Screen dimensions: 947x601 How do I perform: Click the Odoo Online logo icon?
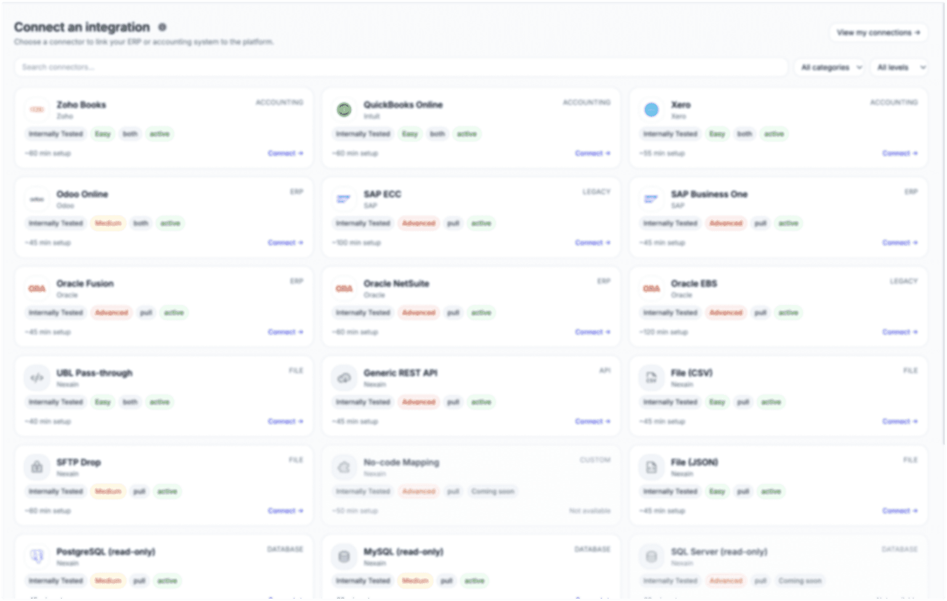point(37,199)
